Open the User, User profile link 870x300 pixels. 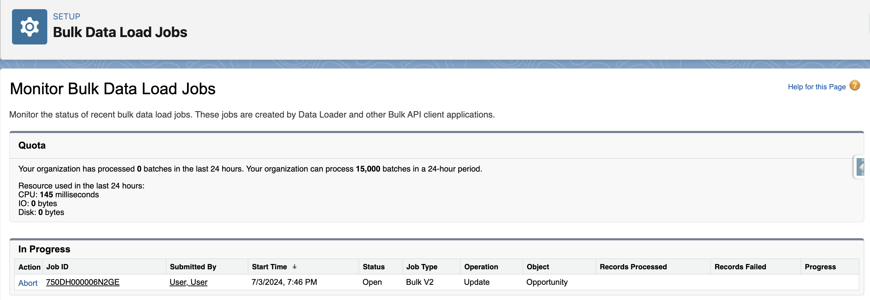(x=188, y=282)
